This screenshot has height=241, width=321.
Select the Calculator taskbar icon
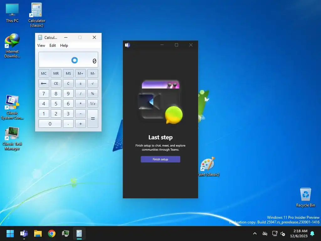[79, 233]
